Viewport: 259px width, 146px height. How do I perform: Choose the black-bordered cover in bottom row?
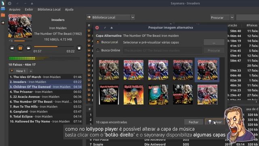coord(109,94)
